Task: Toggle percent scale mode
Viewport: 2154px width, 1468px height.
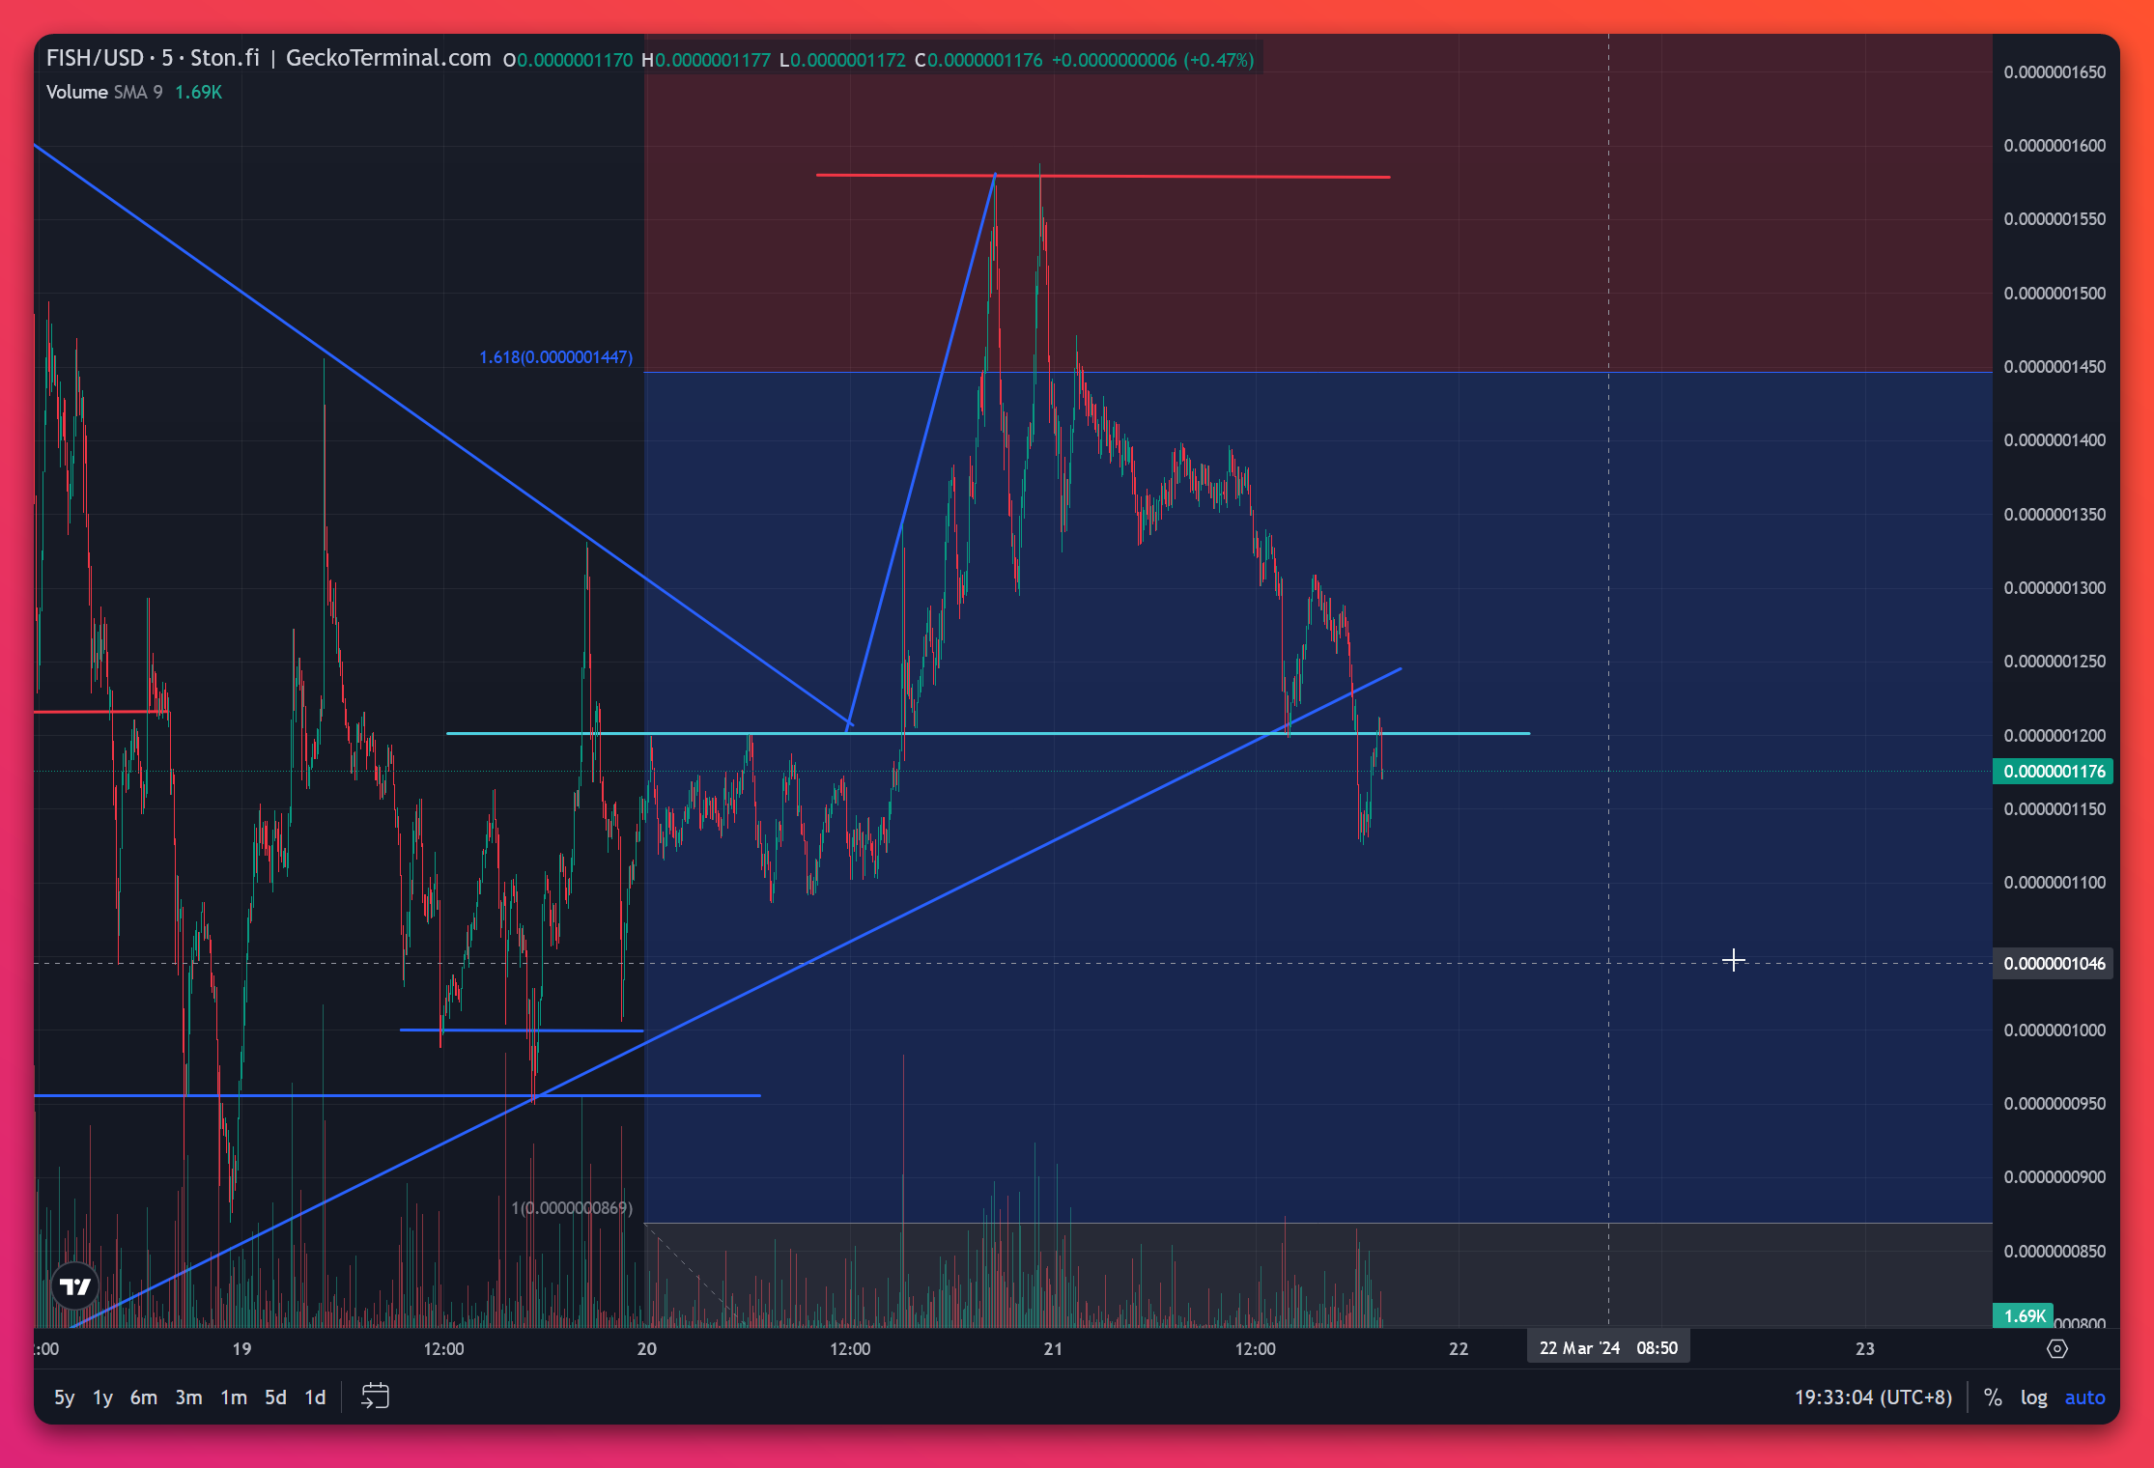Action: (1993, 1397)
